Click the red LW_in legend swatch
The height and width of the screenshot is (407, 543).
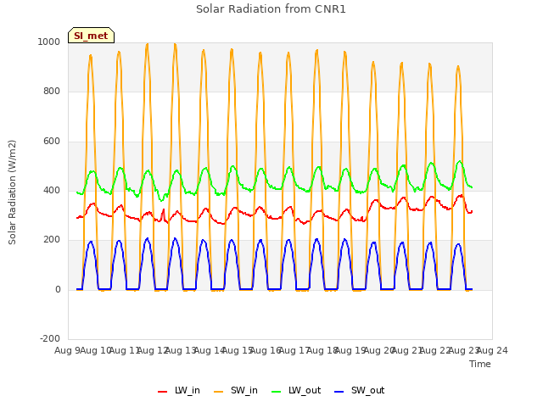162,392
